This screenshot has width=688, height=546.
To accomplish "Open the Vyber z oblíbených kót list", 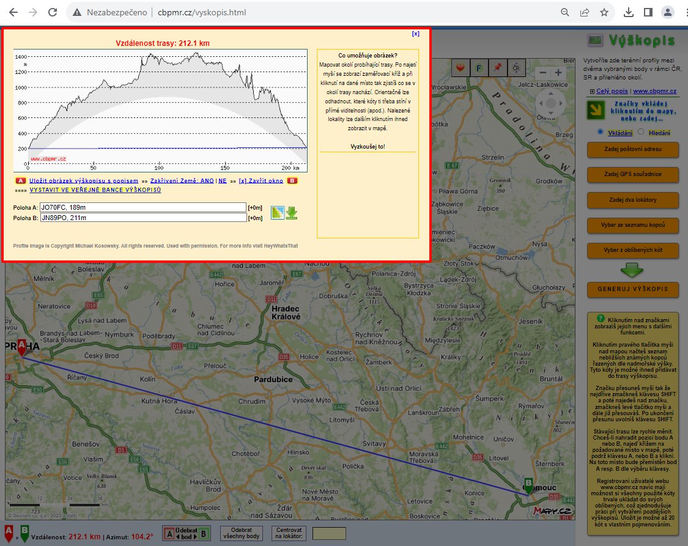I will click(633, 251).
